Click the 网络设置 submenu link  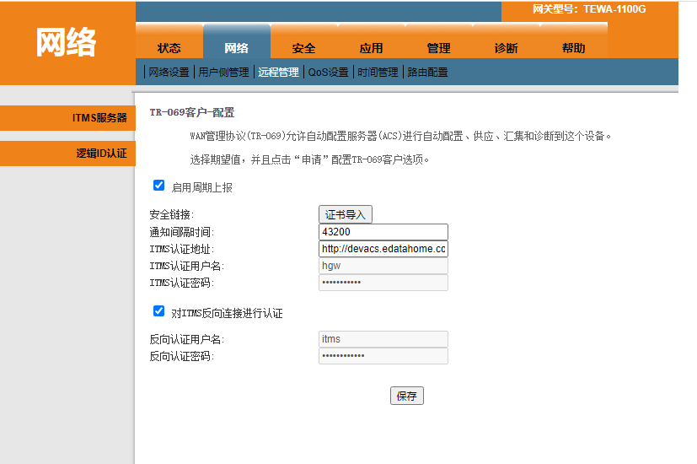(169, 73)
